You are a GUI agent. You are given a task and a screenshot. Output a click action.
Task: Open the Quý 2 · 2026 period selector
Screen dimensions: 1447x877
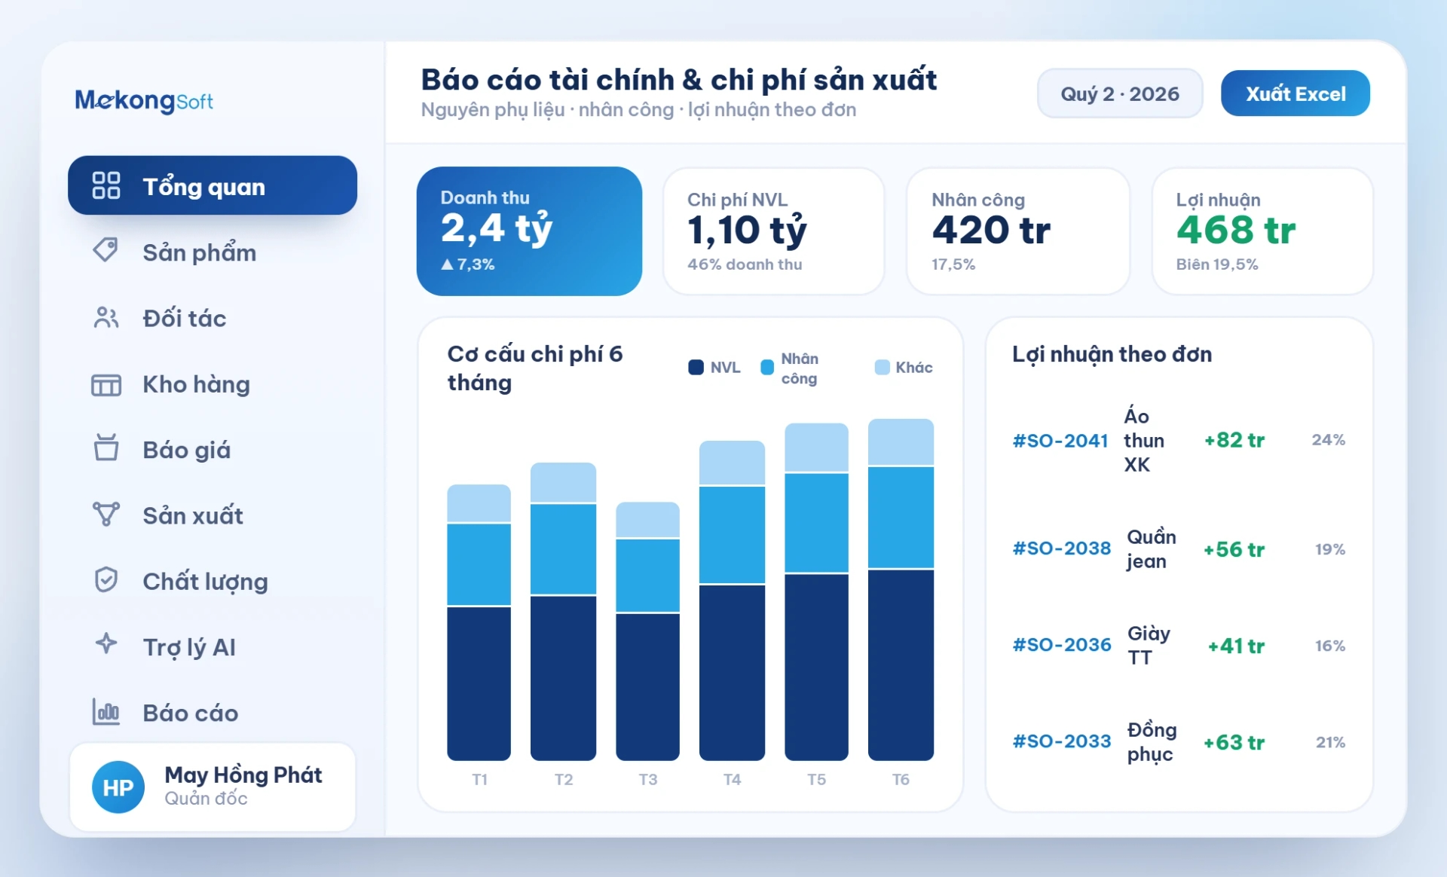[x=1120, y=93]
